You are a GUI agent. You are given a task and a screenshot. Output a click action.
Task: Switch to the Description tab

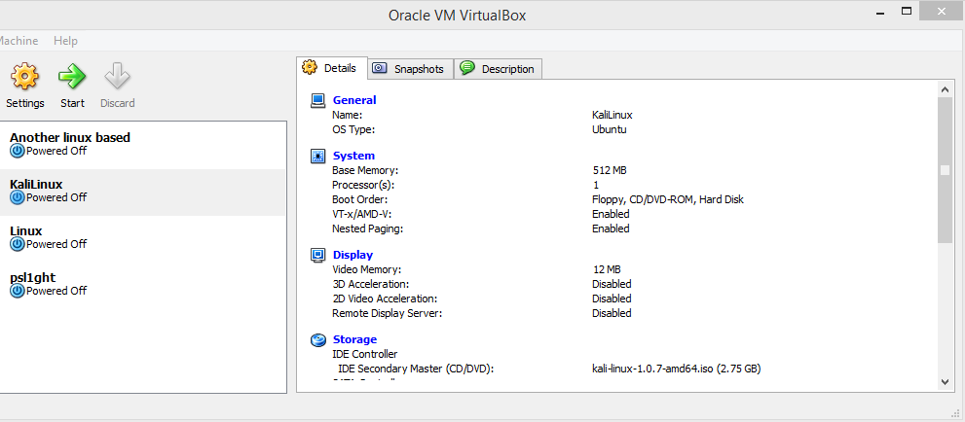[x=498, y=69]
